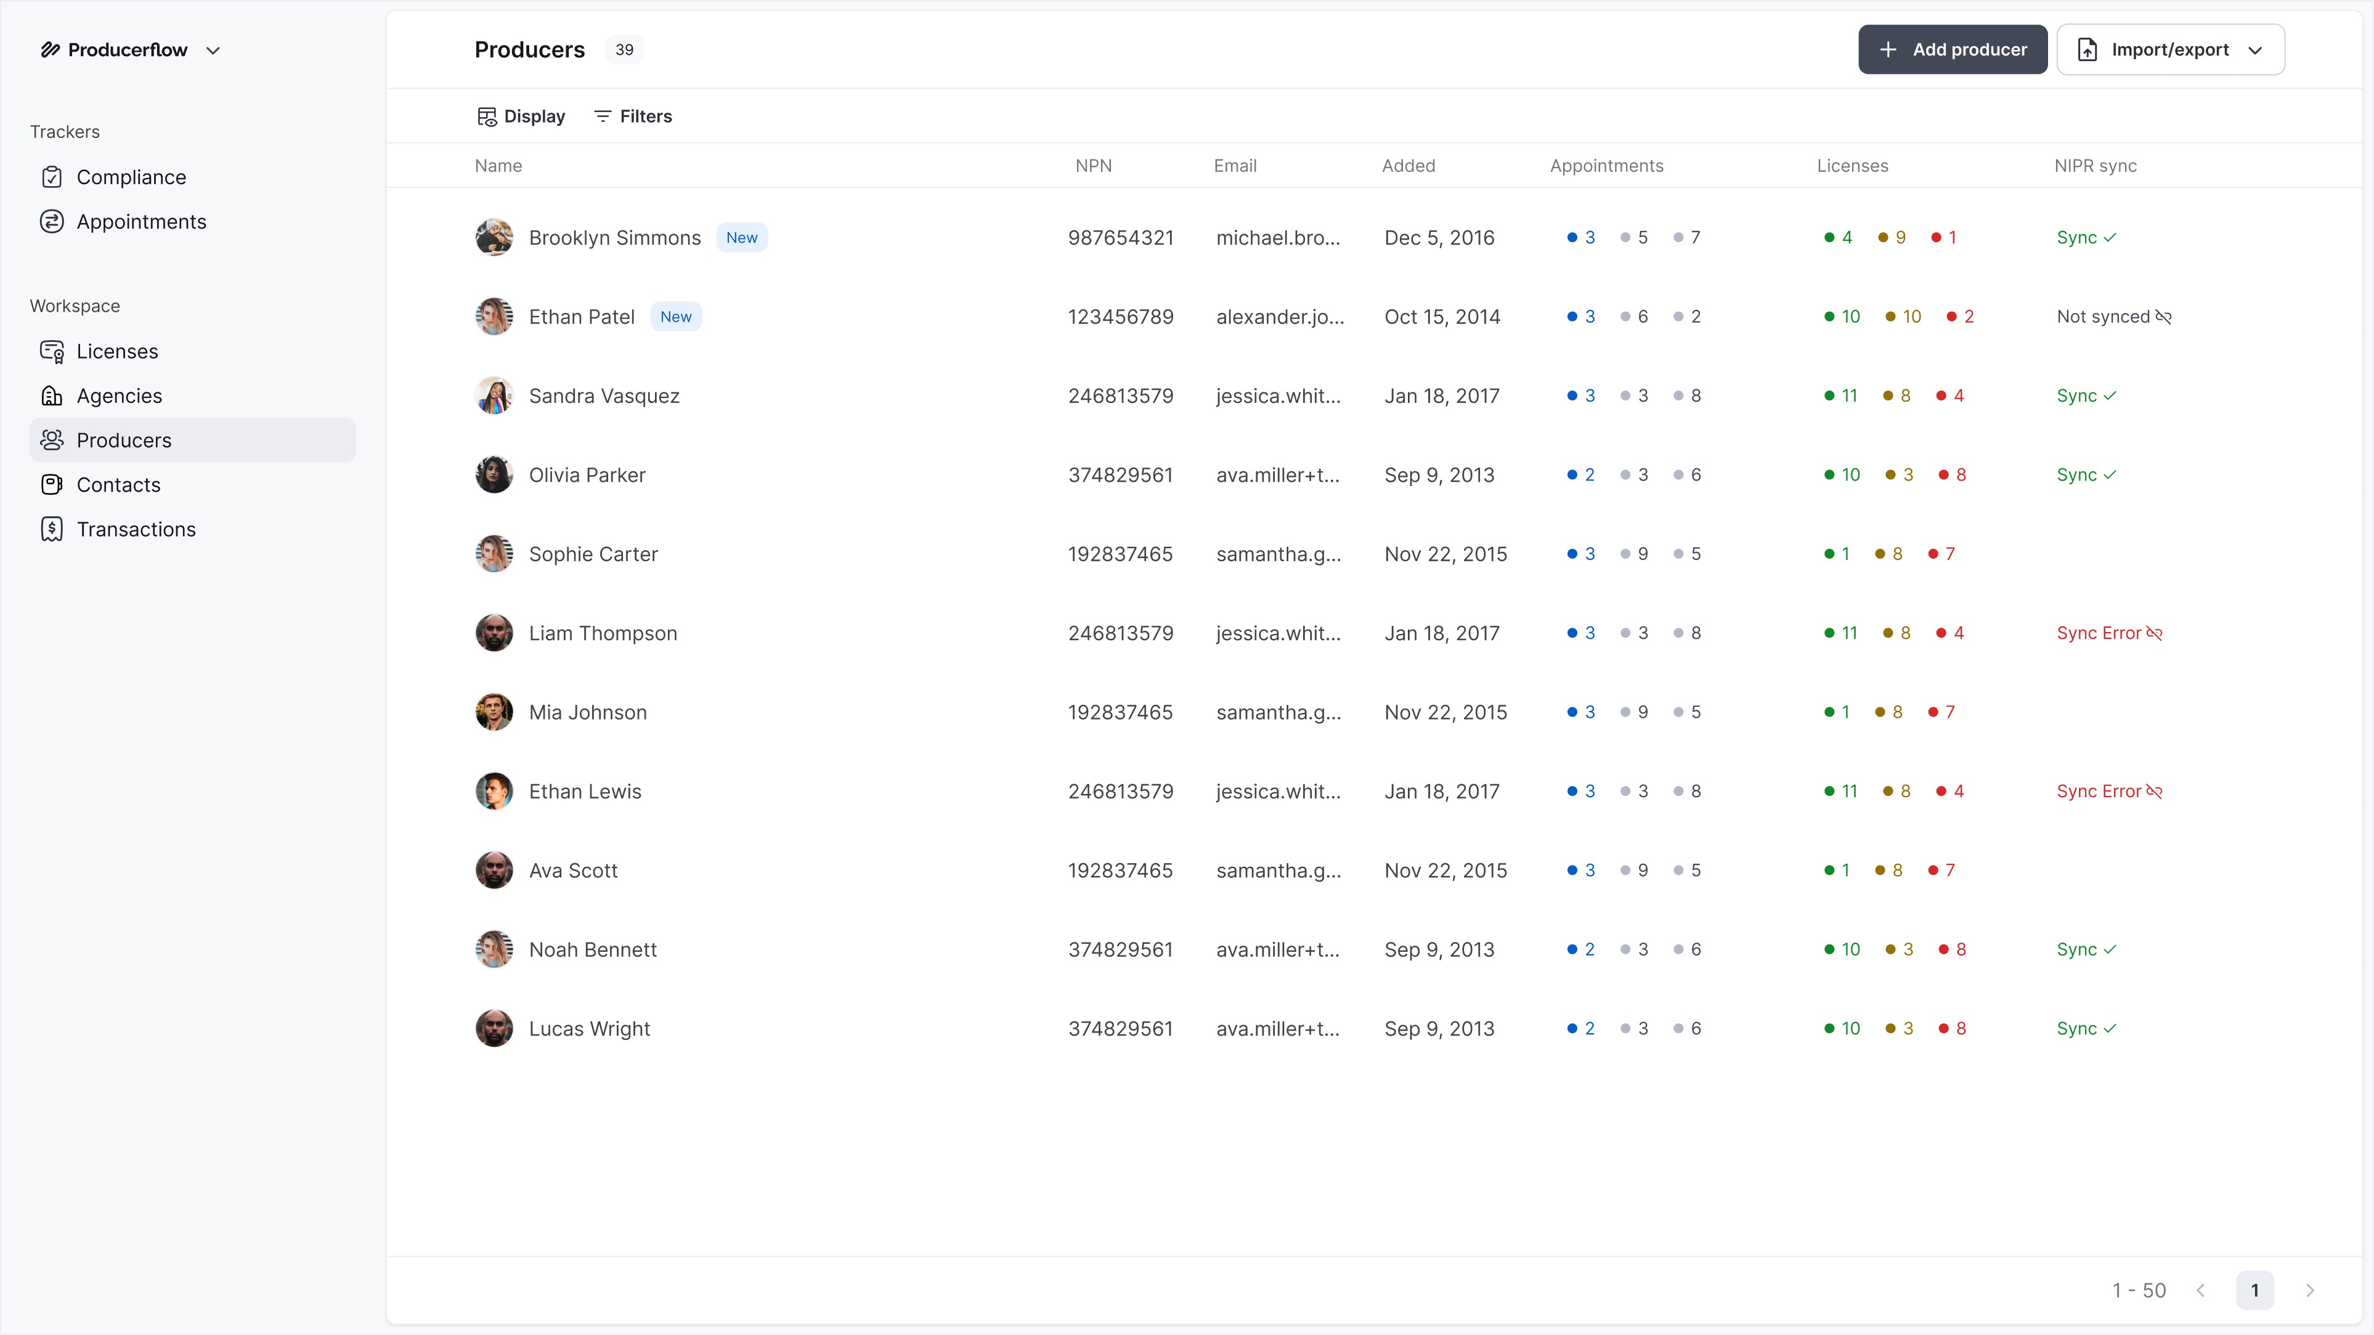
Task: Select the Agencies building icon
Action: [x=52, y=396]
